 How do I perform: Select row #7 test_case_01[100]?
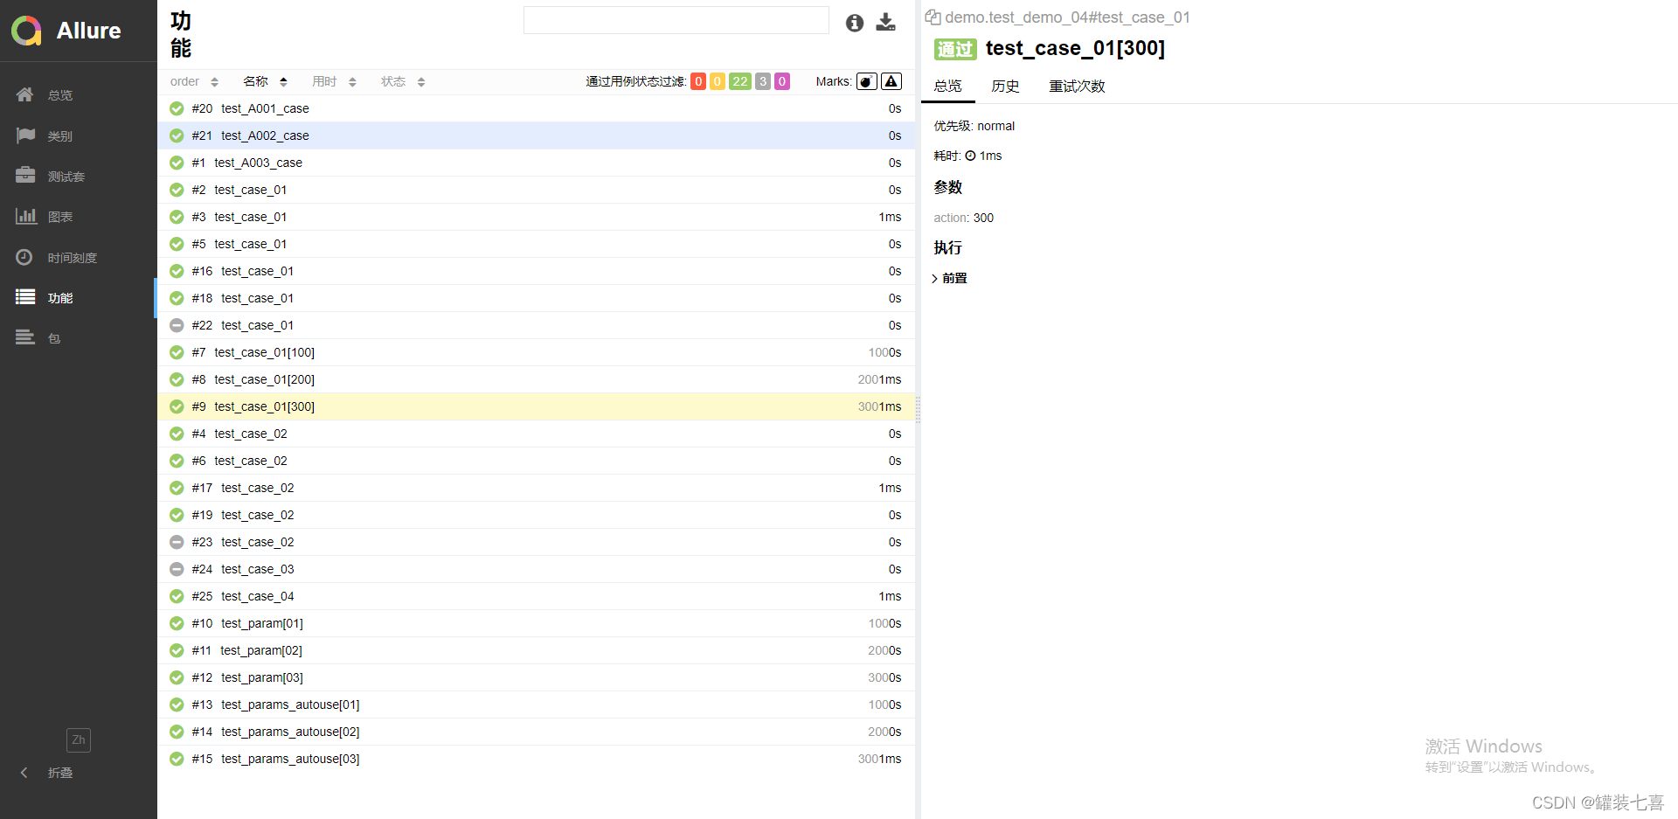536,352
